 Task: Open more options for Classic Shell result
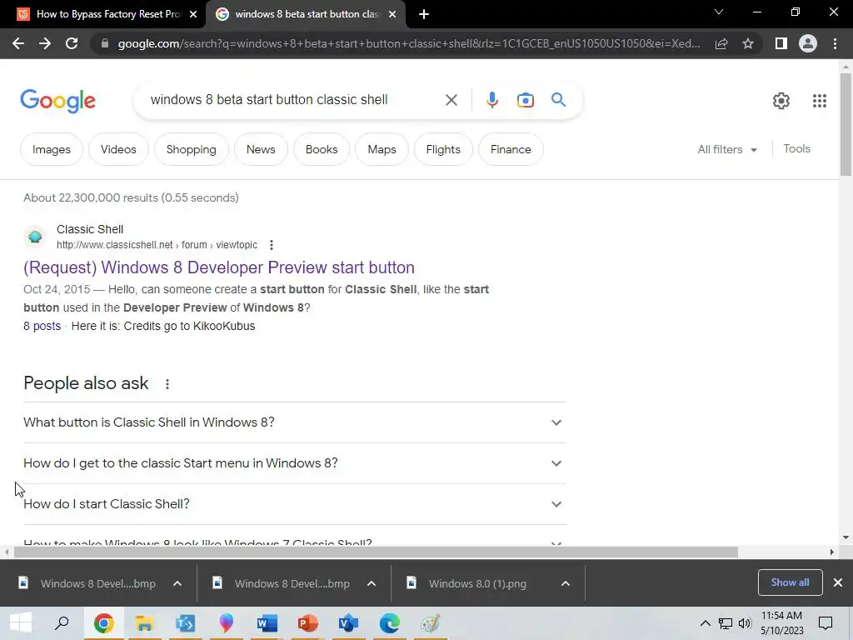point(272,245)
